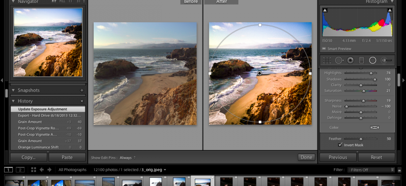Click the Done button
Screen dimensions: 406x186
(306, 157)
